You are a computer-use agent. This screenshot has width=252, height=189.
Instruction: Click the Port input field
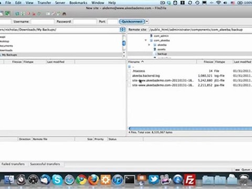(x=112, y=22)
